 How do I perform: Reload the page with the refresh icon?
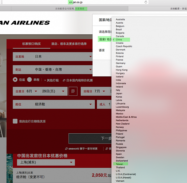point(146,2)
